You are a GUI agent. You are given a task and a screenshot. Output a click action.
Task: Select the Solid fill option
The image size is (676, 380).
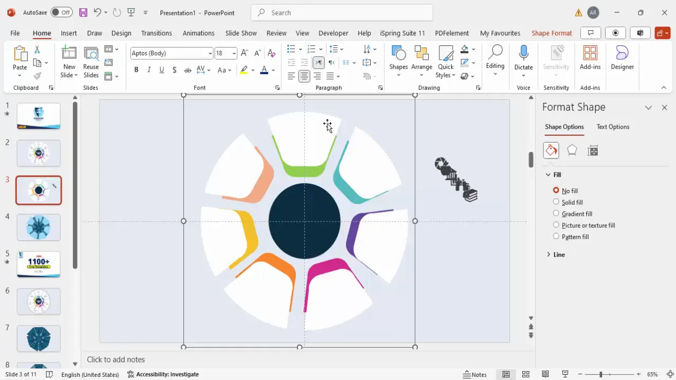pos(568,202)
